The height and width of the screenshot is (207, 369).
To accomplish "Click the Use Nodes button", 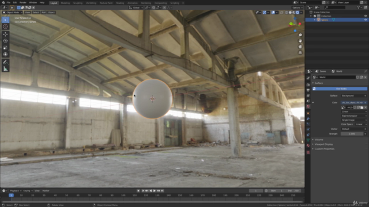I will pyautogui.click(x=340, y=89).
